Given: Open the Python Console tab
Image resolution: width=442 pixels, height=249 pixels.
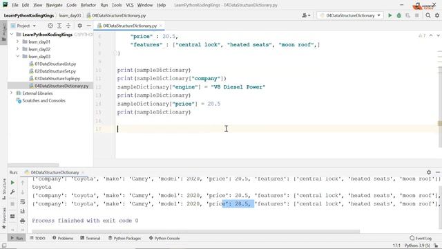Looking at the screenshot, I should pyautogui.click(x=164, y=238).
